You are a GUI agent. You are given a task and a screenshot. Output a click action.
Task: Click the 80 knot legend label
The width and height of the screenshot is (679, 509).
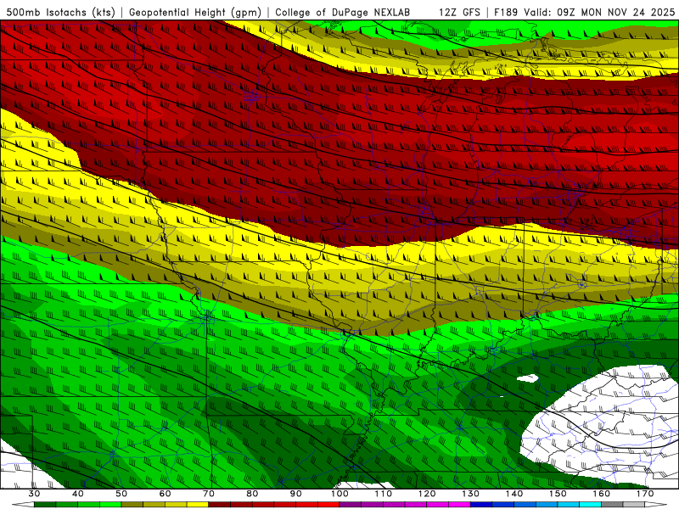252,494
